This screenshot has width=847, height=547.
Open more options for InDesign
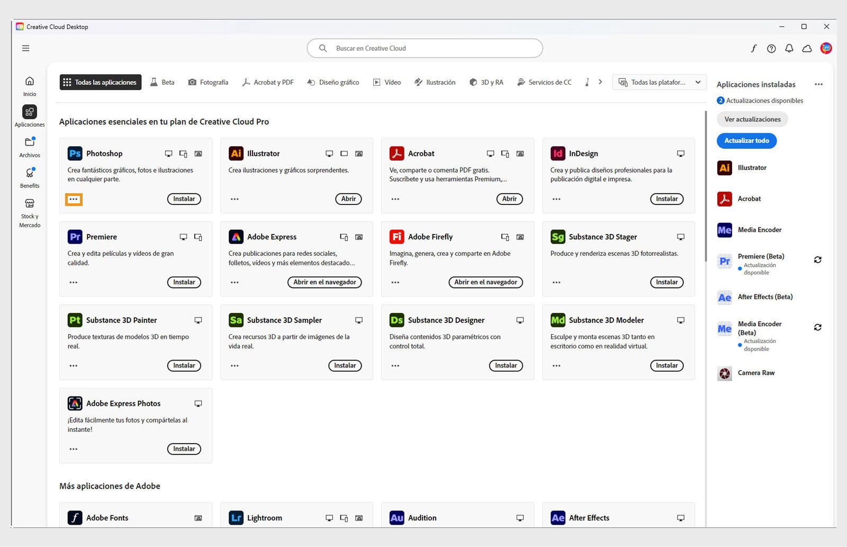556,199
